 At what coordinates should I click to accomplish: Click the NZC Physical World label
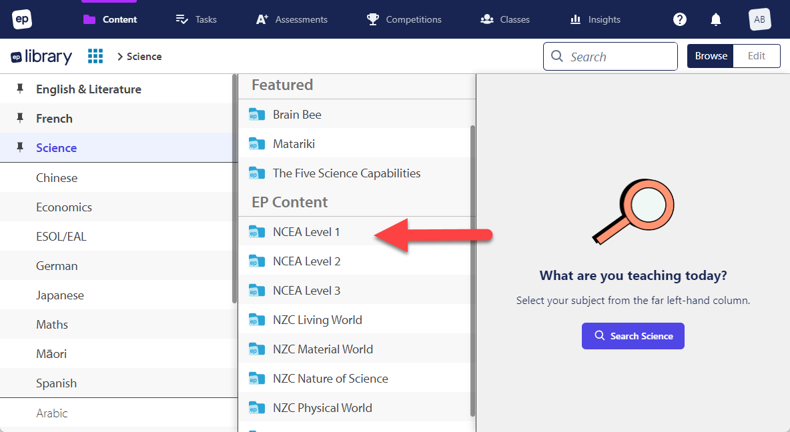point(322,408)
